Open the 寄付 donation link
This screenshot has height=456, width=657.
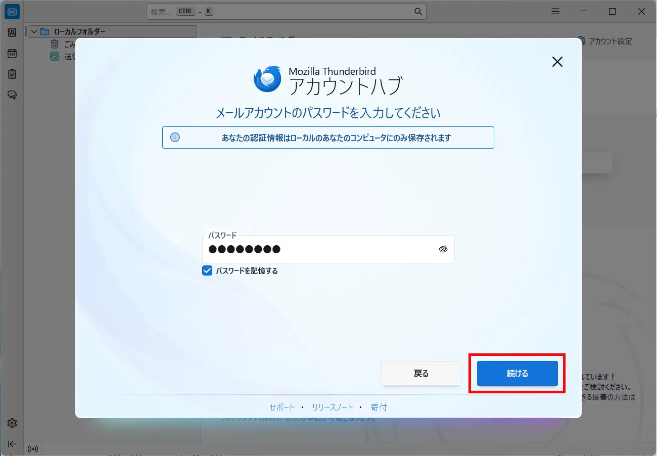[379, 406]
